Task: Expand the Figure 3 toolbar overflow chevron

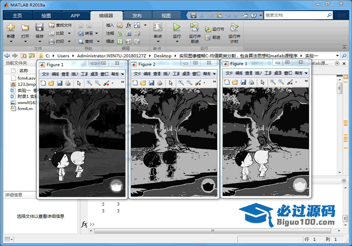Action: pyautogui.click(x=306, y=81)
